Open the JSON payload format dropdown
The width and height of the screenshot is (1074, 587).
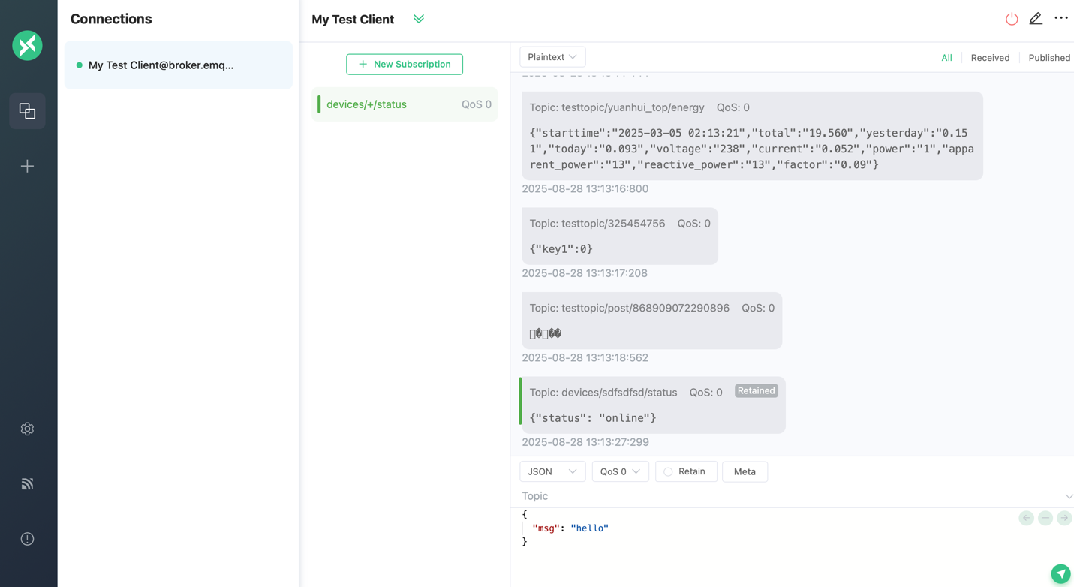coord(552,471)
